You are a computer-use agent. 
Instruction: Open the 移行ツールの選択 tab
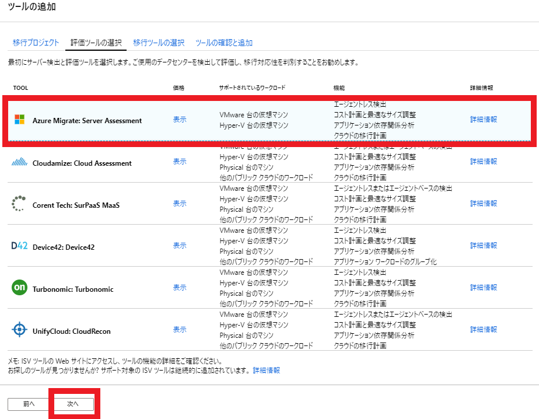click(x=159, y=43)
